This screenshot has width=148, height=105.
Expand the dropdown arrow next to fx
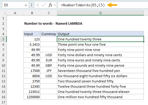(55, 5)
